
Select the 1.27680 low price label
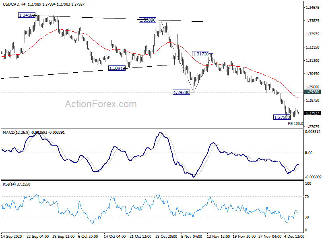pos(282,117)
